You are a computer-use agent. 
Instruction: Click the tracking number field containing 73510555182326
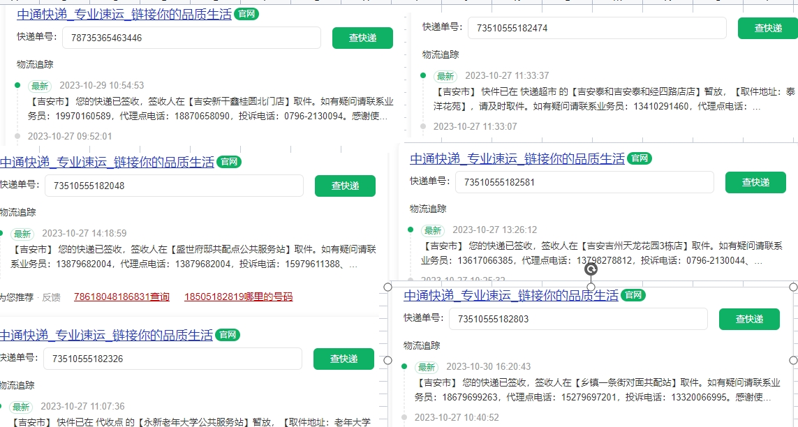(x=172, y=359)
